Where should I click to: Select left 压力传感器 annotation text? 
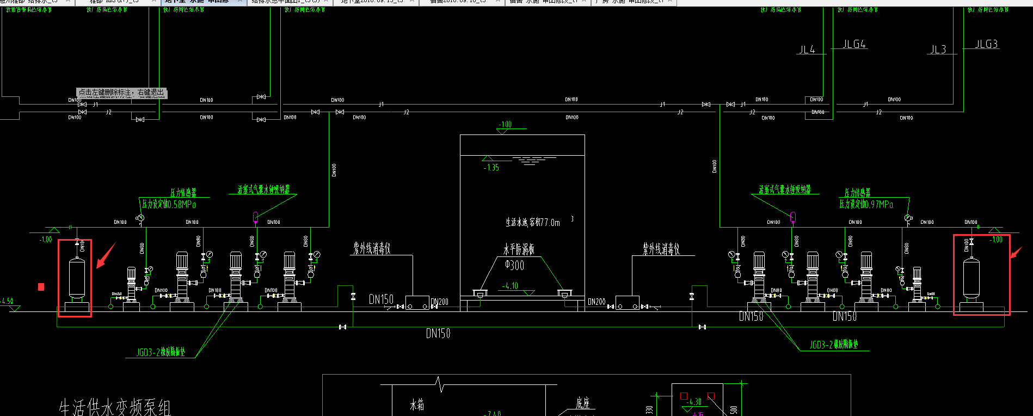[x=183, y=193]
